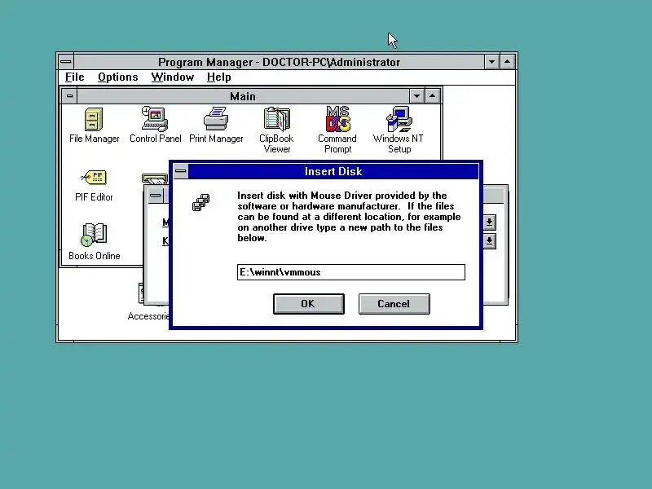The width and height of the screenshot is (652, 489).
Task: Click the Insert Disk title bar
Action: tap(333, 171)
